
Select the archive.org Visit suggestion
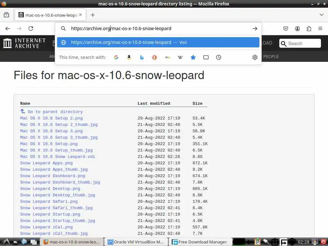click(x=158, y=42)
